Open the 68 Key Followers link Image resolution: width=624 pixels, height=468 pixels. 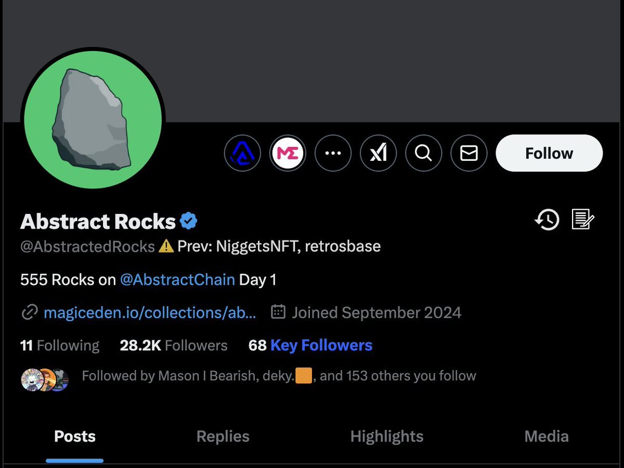pos(310,345)
